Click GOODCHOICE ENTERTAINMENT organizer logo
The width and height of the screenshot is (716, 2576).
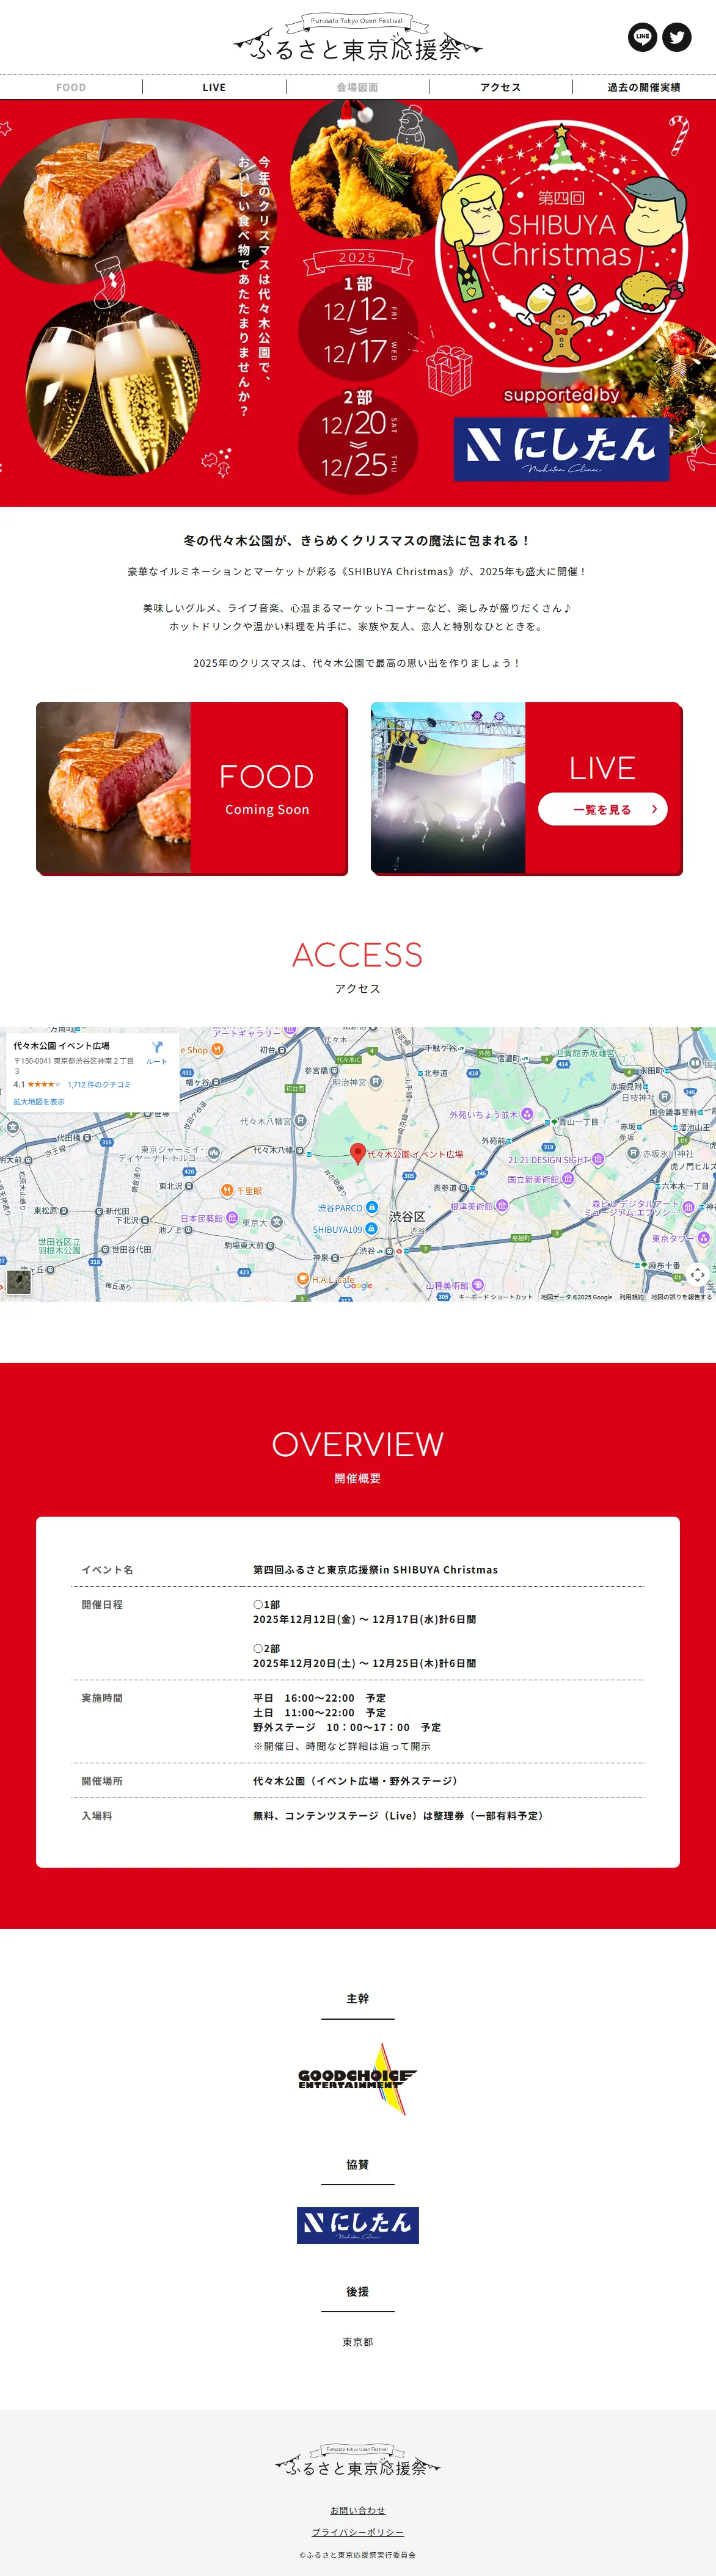coord(357,2078)
